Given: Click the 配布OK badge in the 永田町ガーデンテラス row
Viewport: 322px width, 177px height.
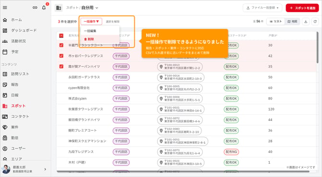Looking at the screenshot, I should (x=231, y=77).
